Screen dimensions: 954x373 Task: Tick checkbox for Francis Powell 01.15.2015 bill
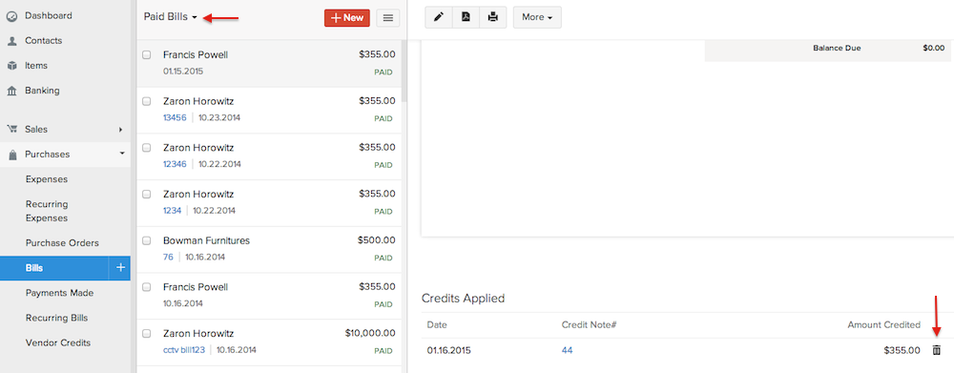tap(147, 54)
